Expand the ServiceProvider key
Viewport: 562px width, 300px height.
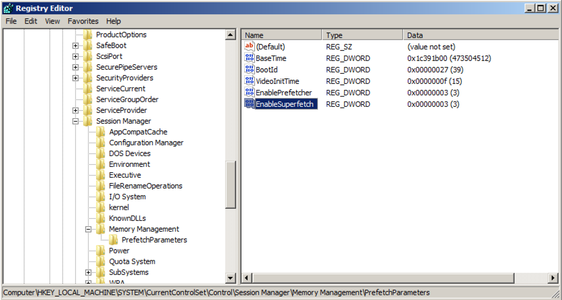75,110
